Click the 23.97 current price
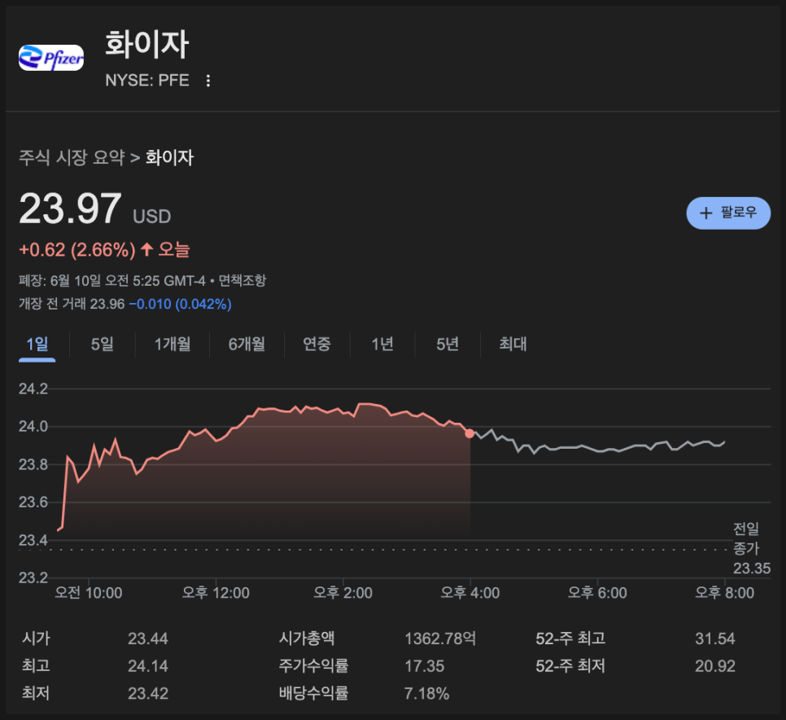Viewport: 786px width, 720px height. pos(70,209)
